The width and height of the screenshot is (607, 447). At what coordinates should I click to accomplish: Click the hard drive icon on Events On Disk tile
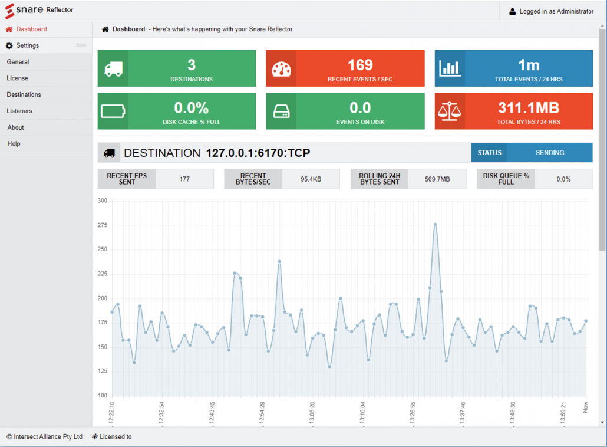point(282,111)
